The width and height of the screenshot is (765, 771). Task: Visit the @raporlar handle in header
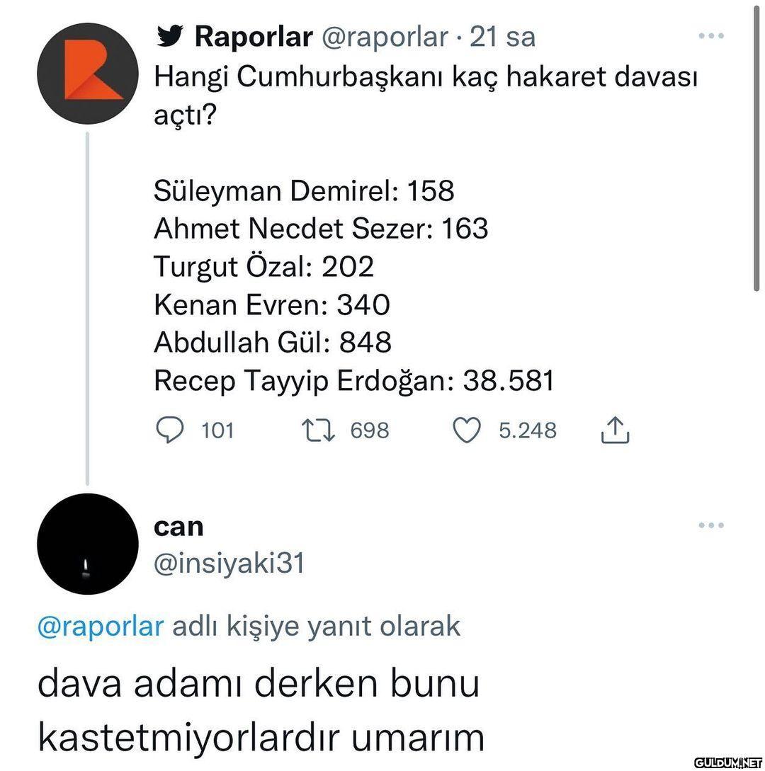[x=385, y=38]
